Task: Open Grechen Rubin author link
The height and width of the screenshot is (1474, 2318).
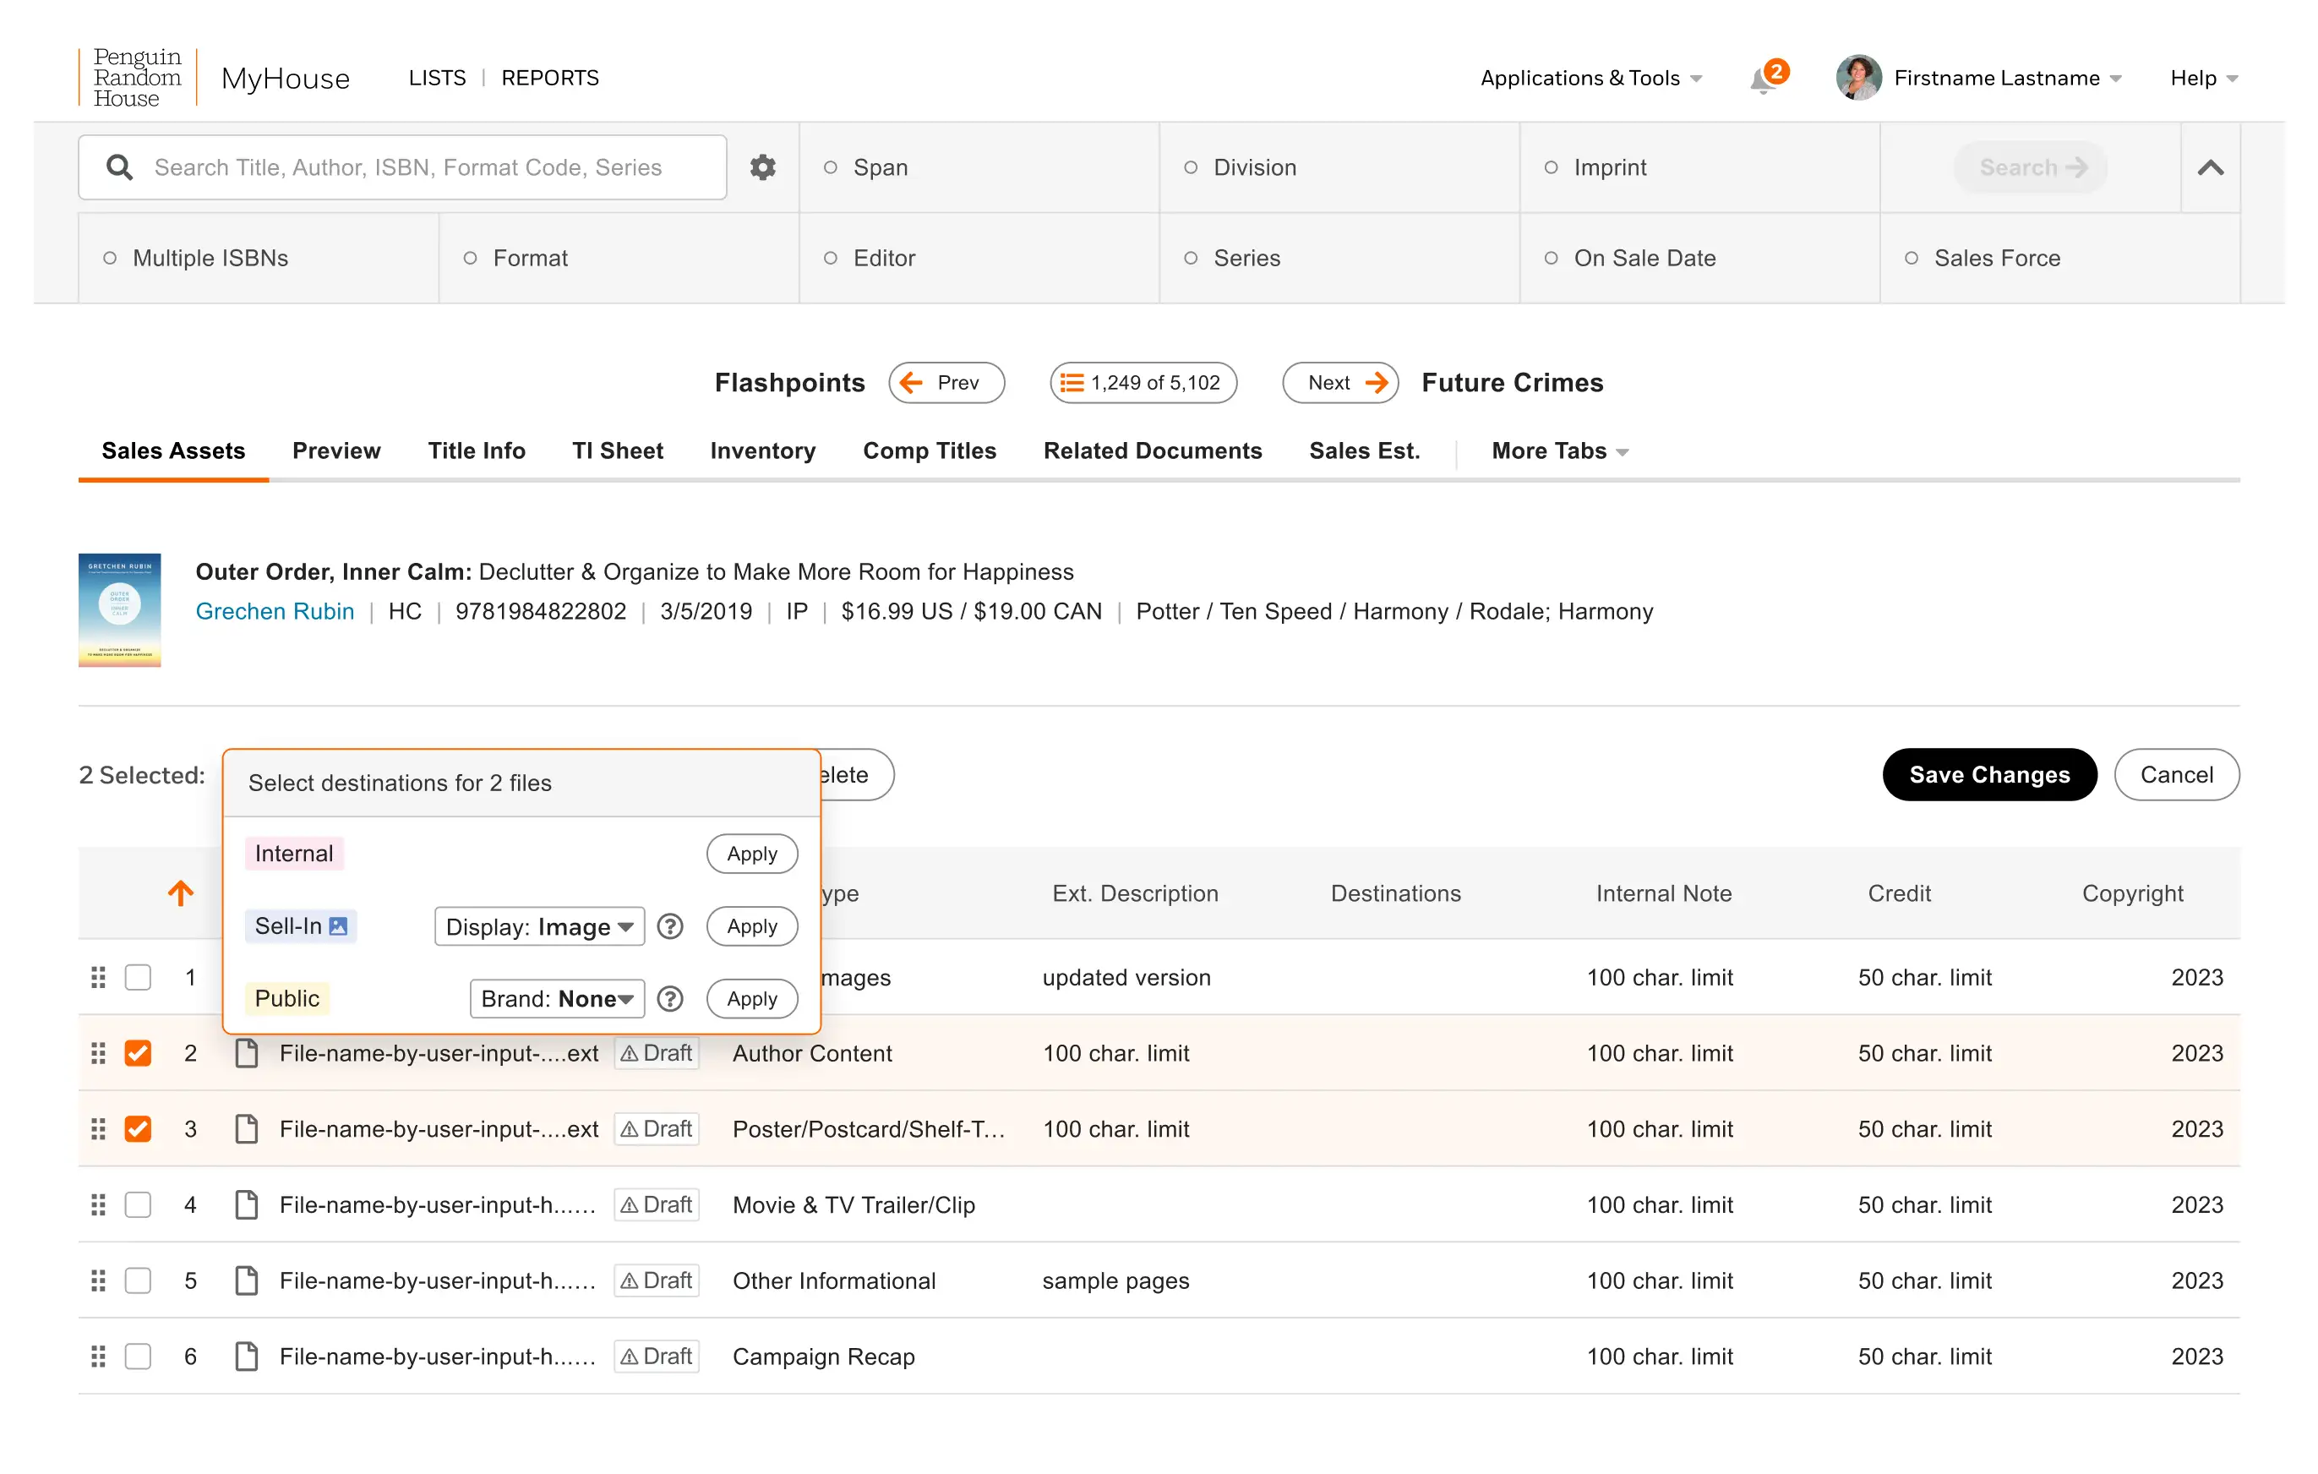Action: pos(275,611)
